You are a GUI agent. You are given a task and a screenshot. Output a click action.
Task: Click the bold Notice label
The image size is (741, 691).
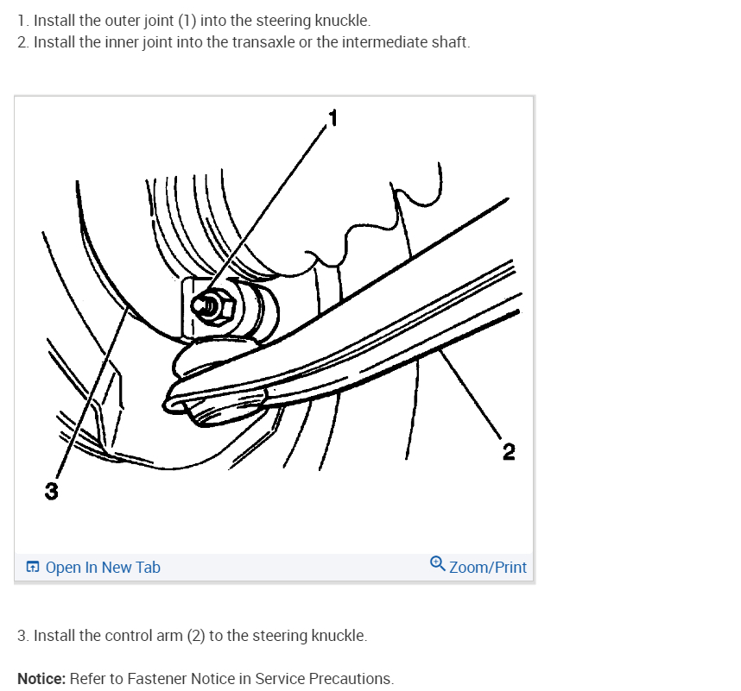click(41, 679)
